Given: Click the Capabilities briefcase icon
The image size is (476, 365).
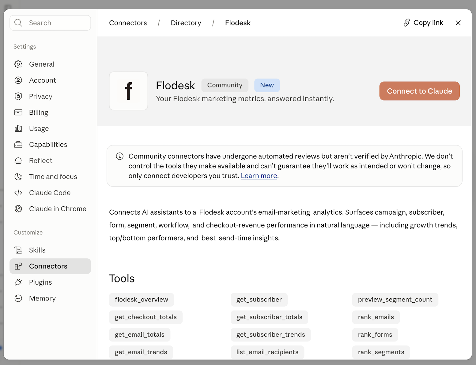Looking at the screenshot, I should 18,145.
